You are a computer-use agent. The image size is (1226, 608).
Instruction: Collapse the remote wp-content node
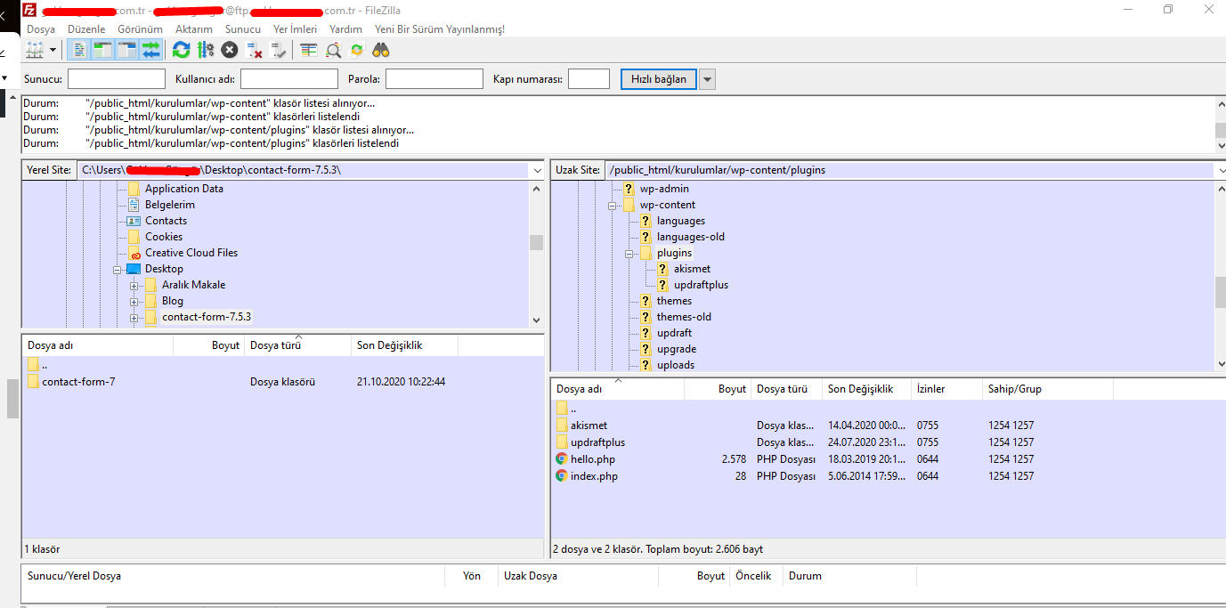pos(613,205)
